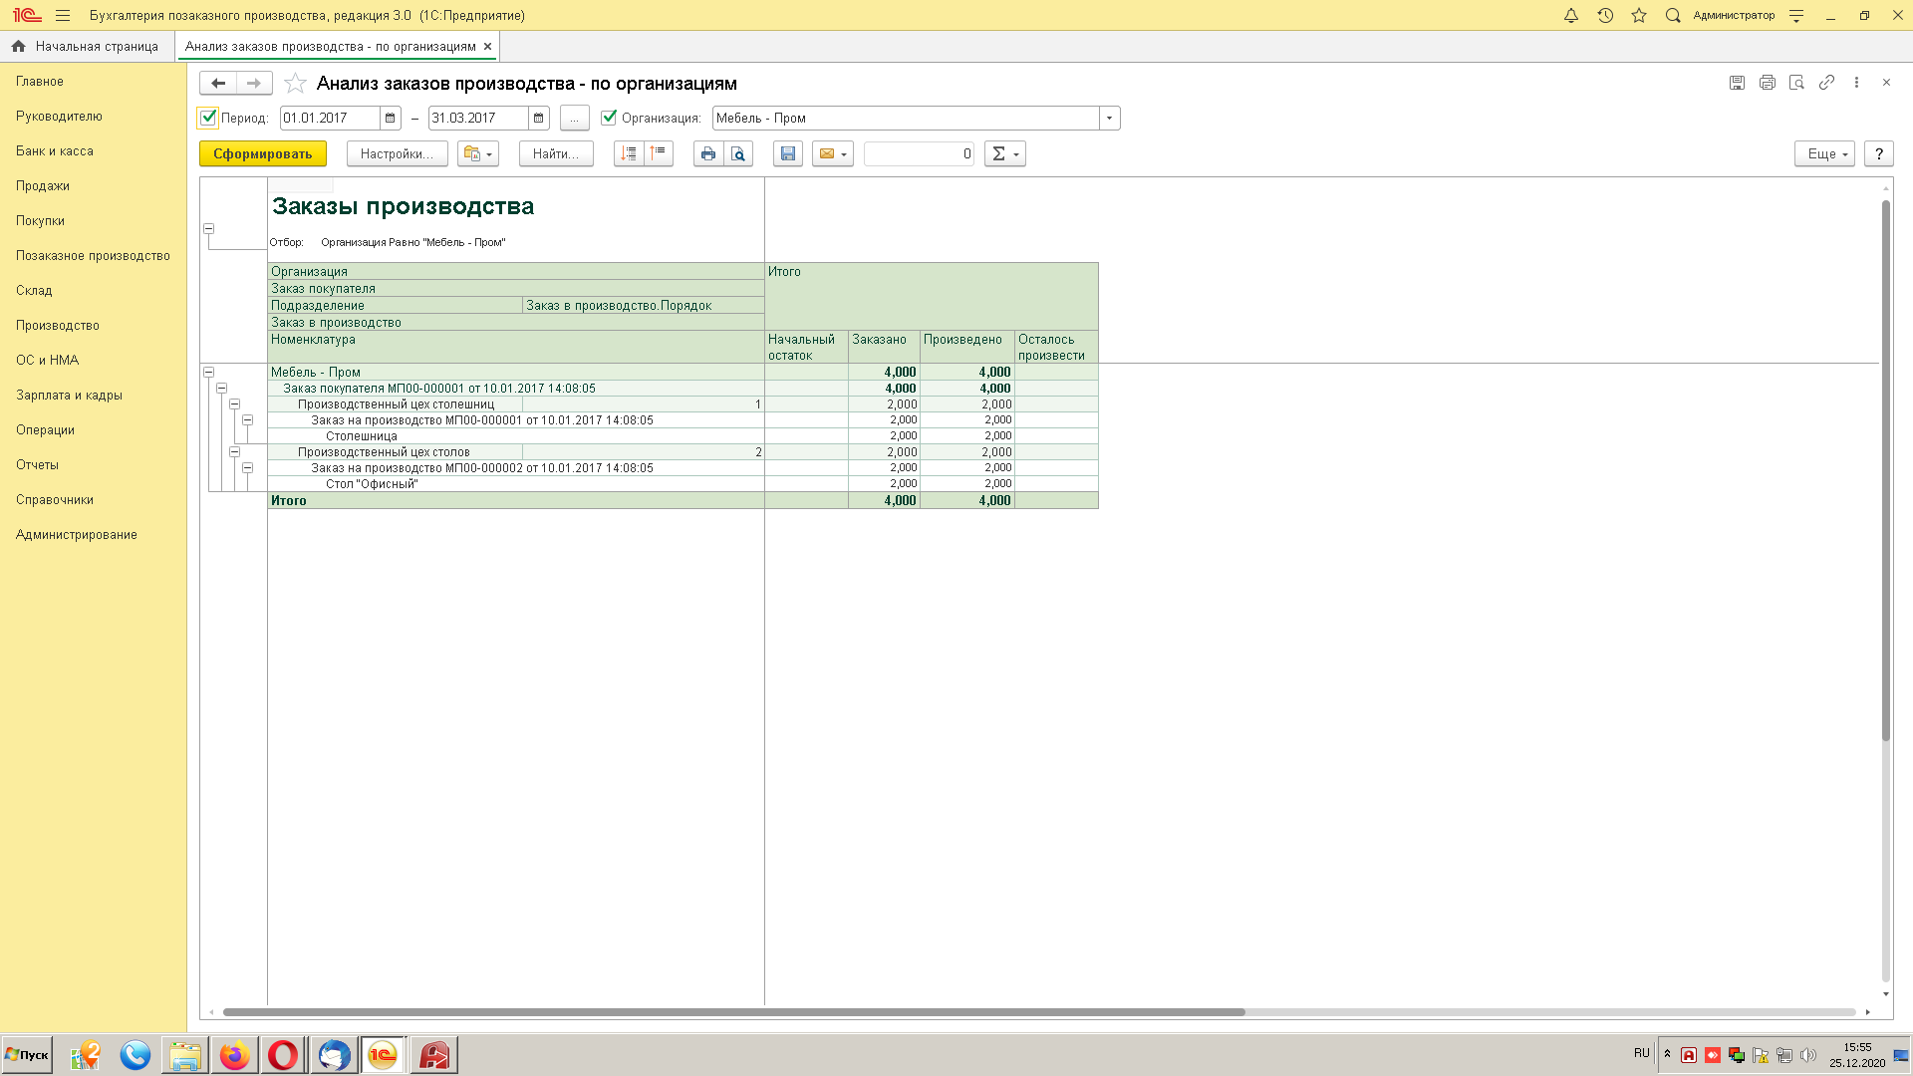The image size is (1913, 1076).
Task: Collapse Мебель - Пром group
Action: 208,372
